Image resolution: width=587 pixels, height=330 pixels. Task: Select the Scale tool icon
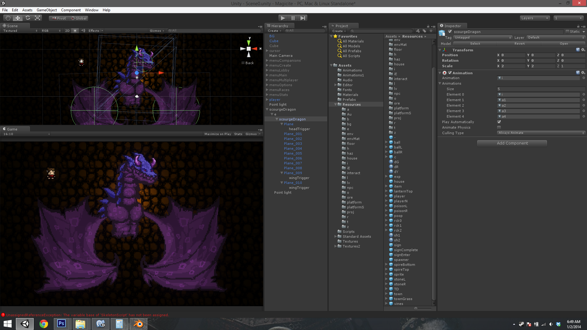38,18
